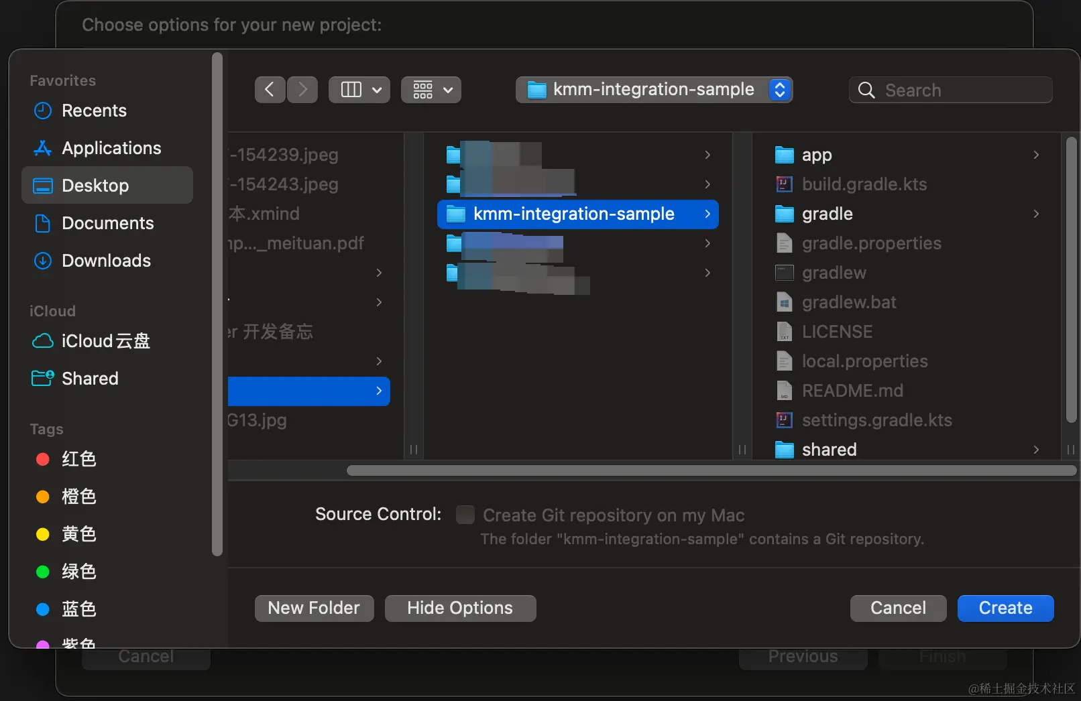1081x701 pixels.
Task: Cancel the save dialog
Action: click(x=898, y=609)
